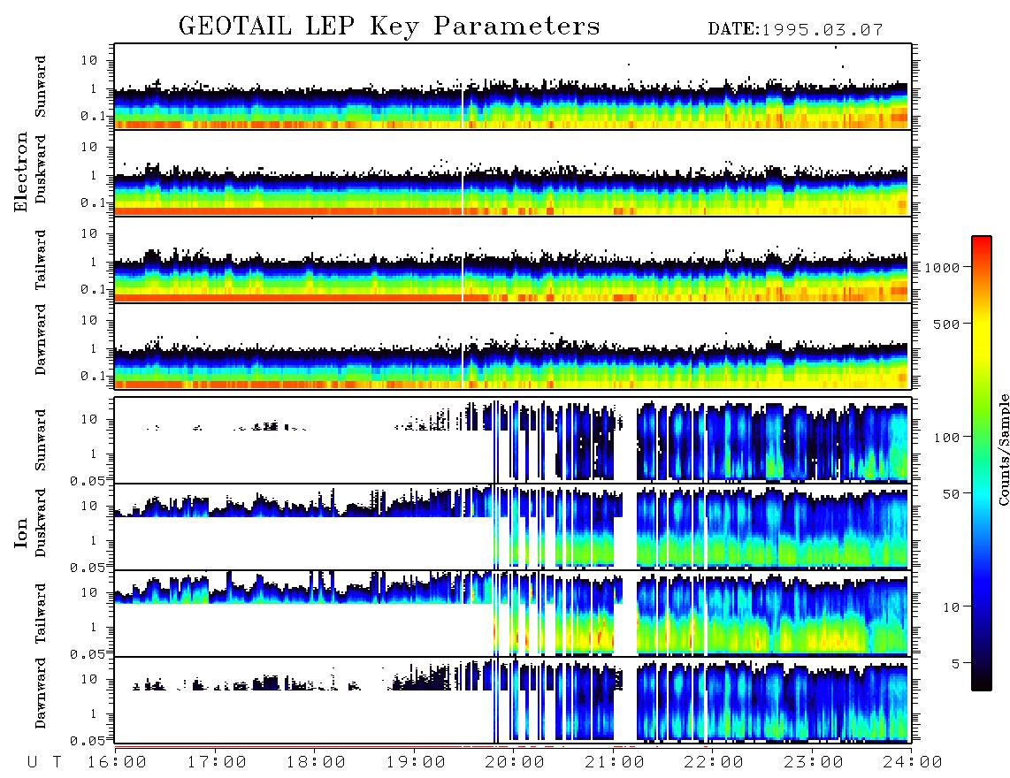This screenshot has height=778, width=1010.
Task: Click the Ion Sunward spectrogram panel
Action: coord(513,440)
